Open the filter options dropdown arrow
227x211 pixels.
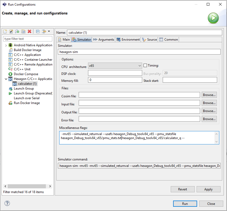coord(49,31)
